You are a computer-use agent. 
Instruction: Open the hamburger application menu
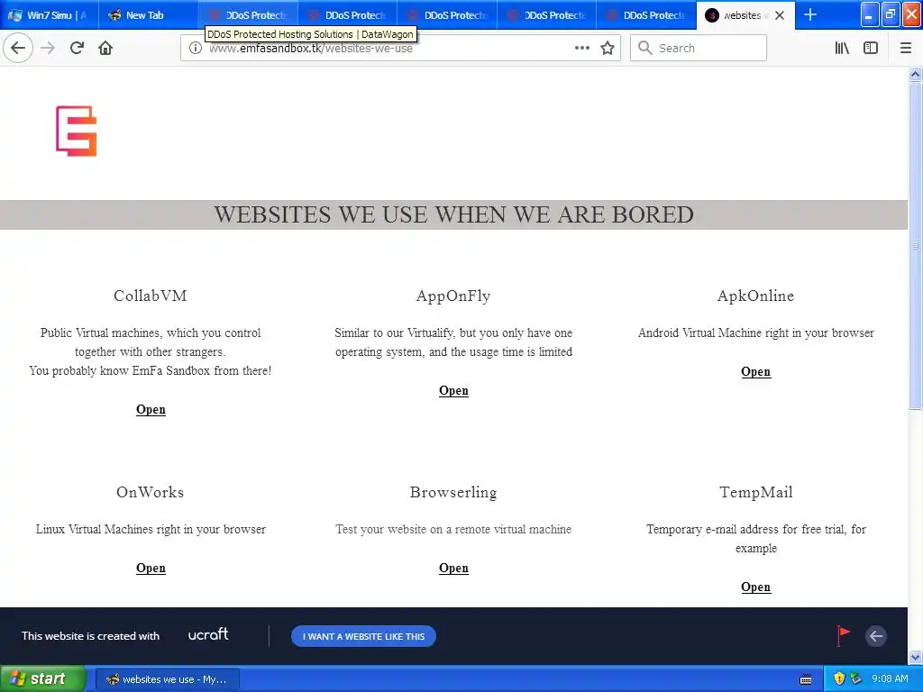tap(905, 48)
